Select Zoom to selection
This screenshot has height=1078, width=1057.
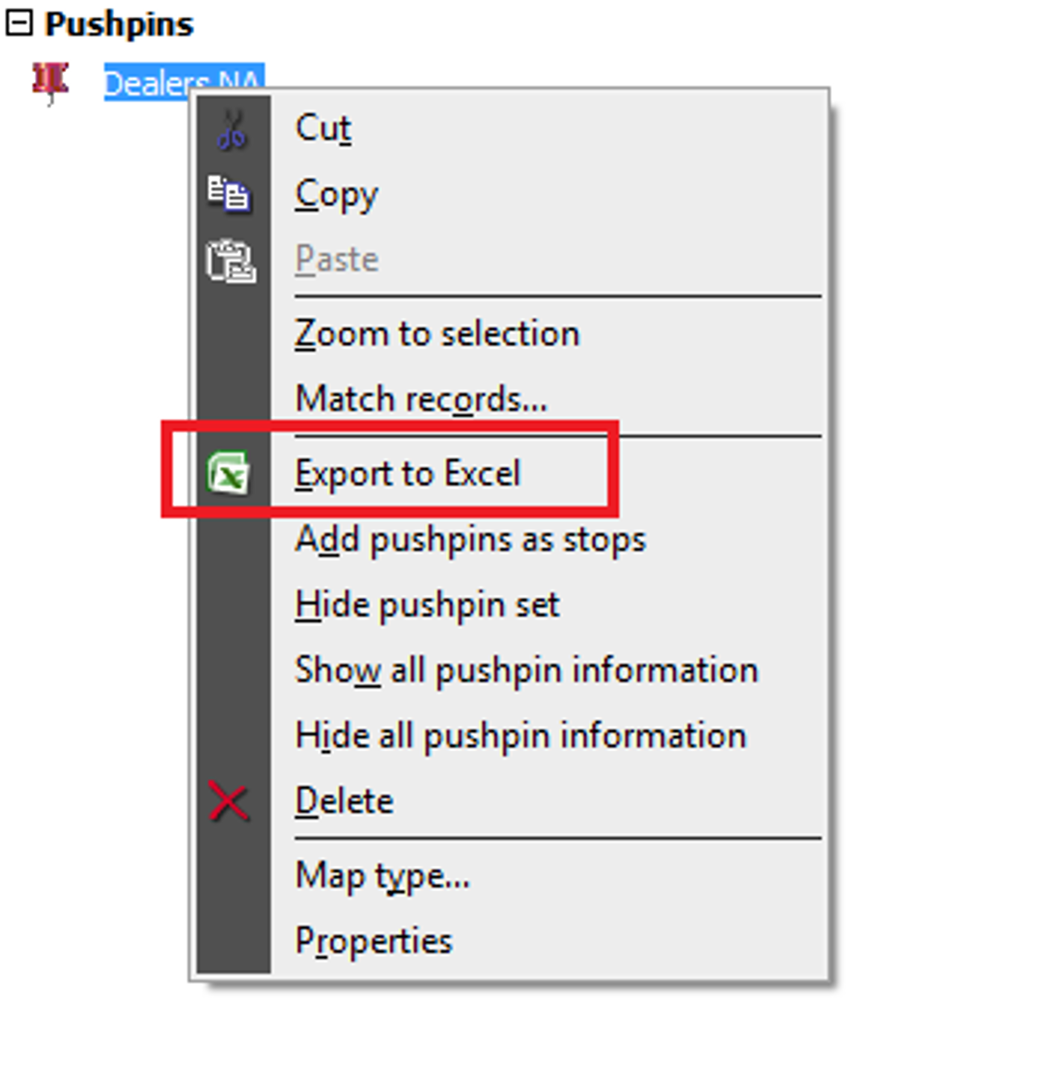437,334
